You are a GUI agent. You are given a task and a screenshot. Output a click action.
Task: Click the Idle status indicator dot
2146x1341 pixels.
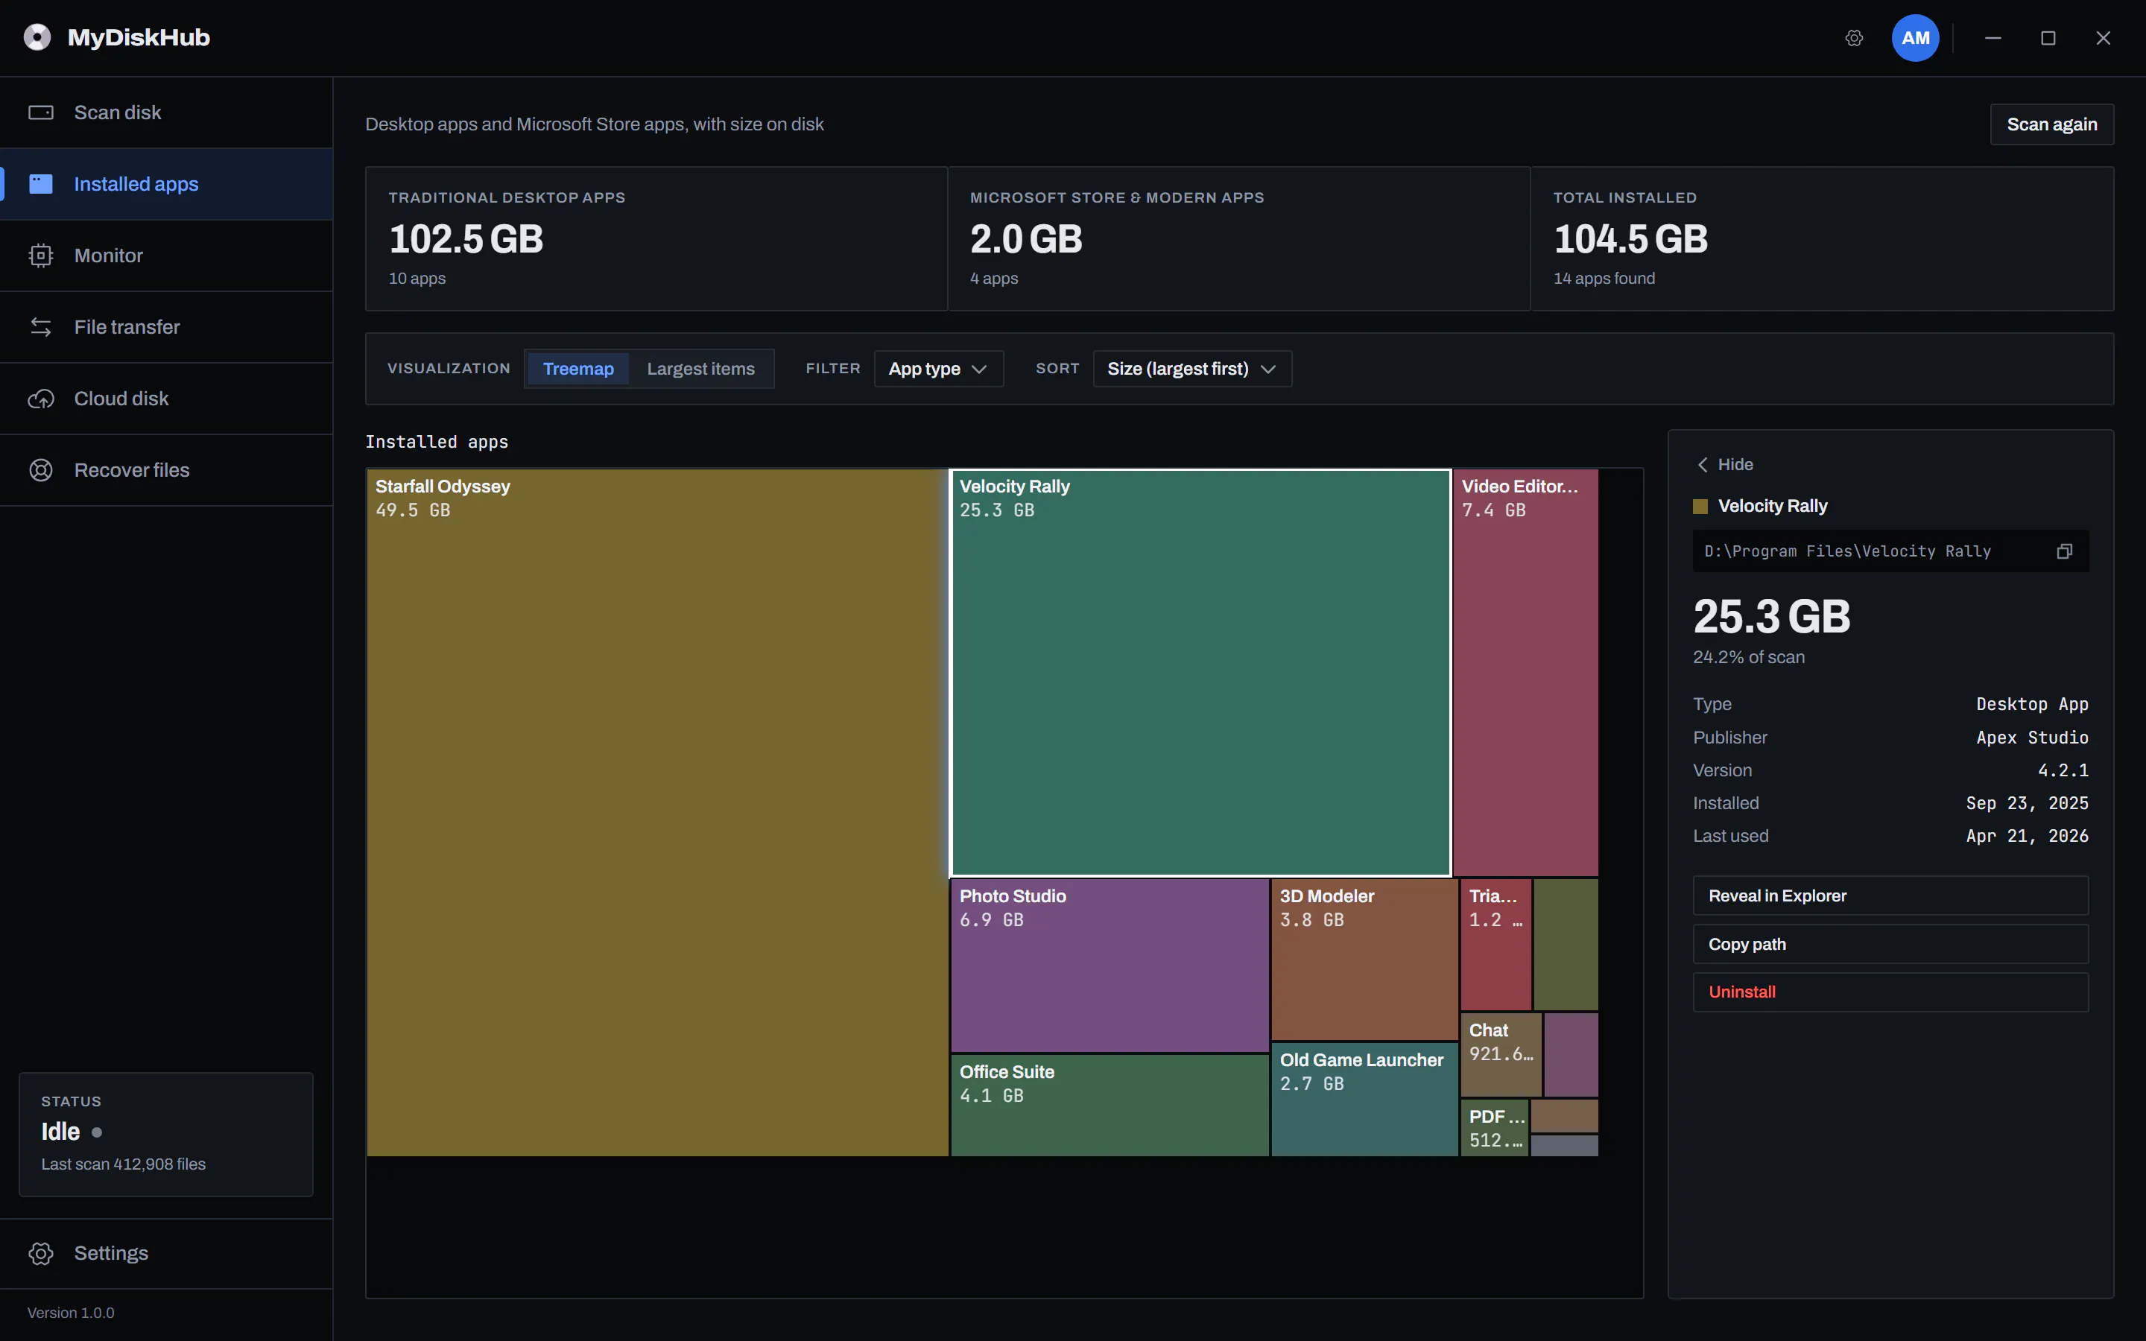point(97,1132)
